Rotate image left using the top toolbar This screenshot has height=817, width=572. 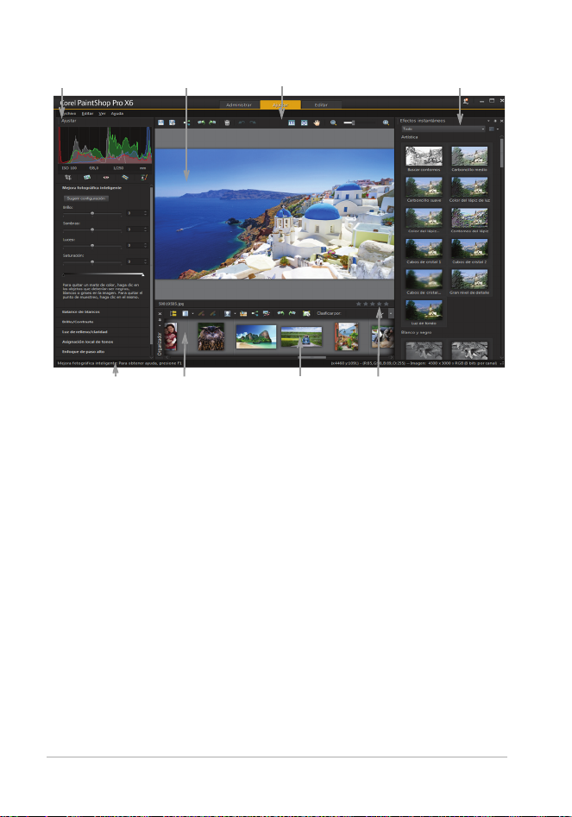[200, 123]
